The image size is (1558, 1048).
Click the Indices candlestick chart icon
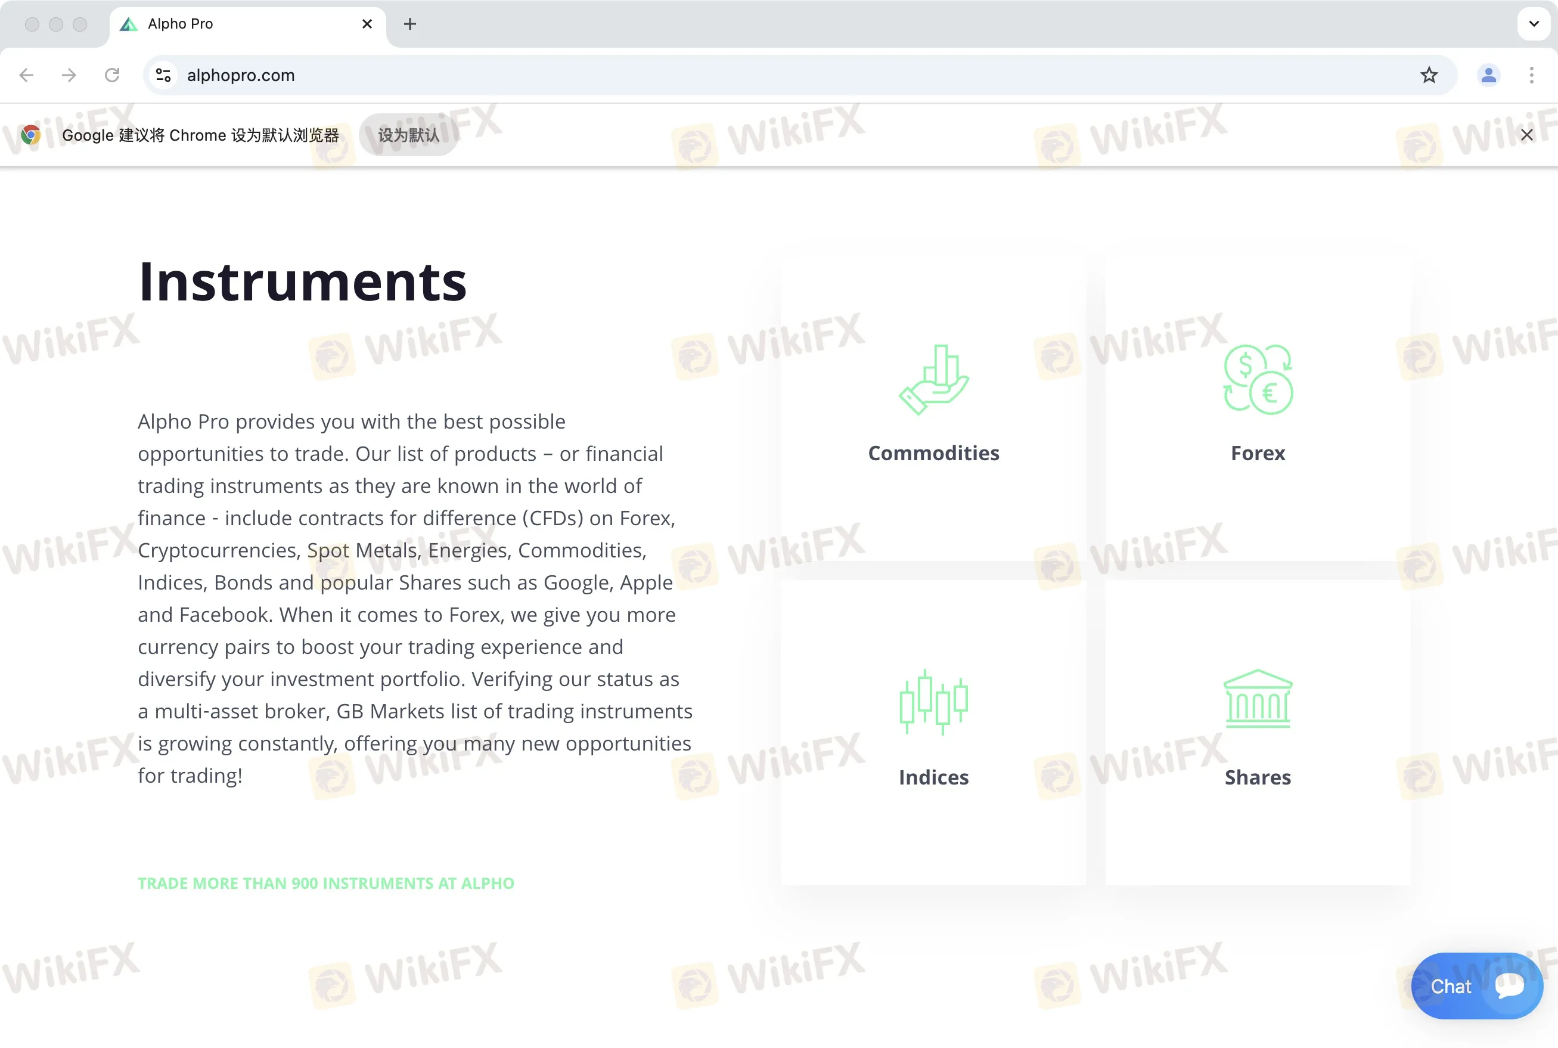coord(933,702)
